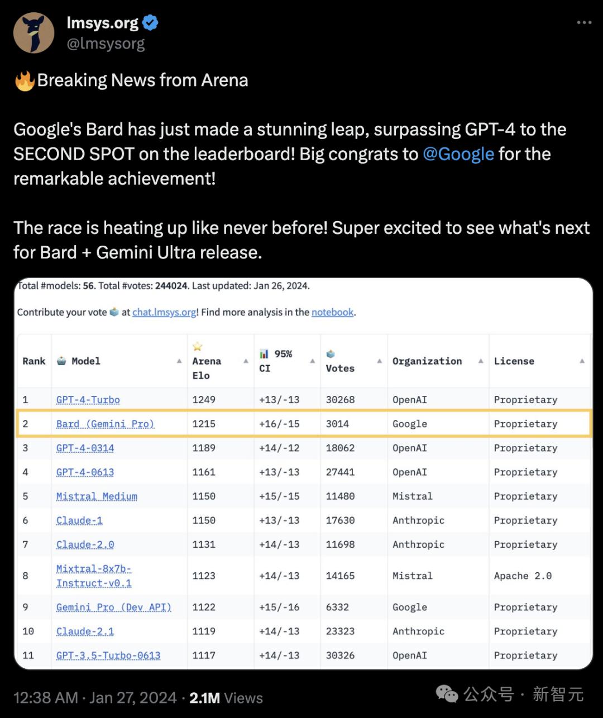The height and width of the screenshot is (718, 603).
Task: Click the tweet timestamp 12:38 AM
Action: point(45,698)
